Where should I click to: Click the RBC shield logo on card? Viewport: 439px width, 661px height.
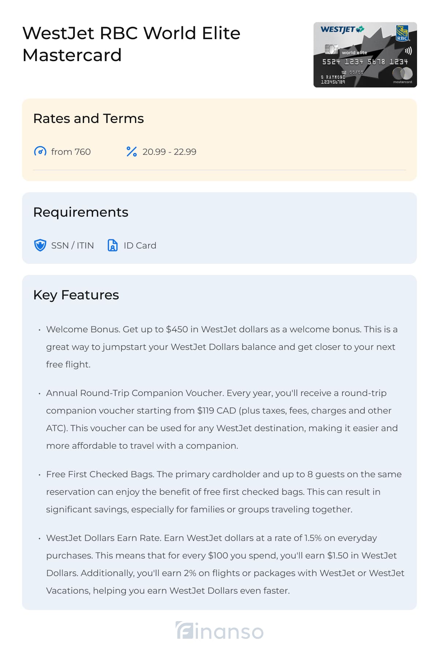coord(402,33)
